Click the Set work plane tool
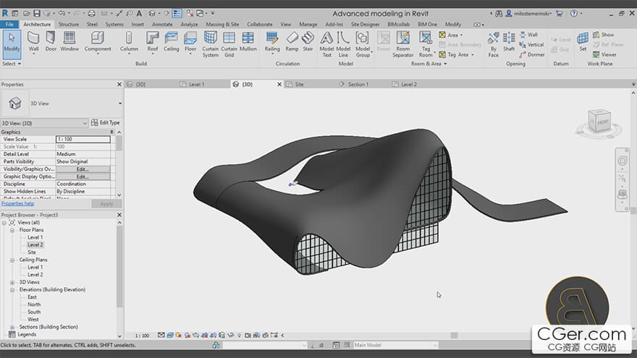The height and width of the screenshot is (358, 637). click(x=583, y=42)
